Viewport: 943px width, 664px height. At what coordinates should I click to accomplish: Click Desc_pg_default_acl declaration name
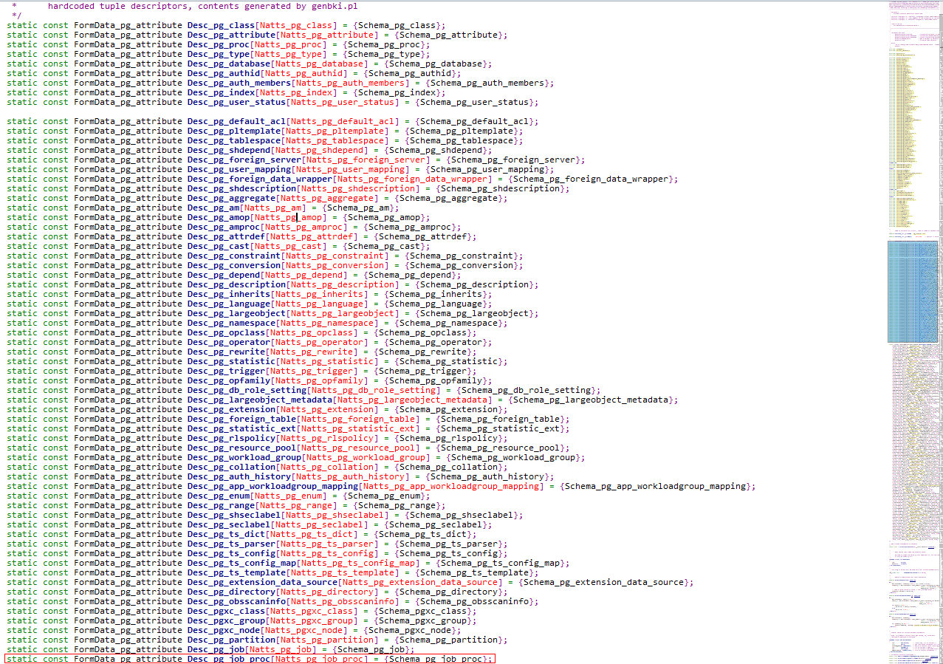[236, 121]
